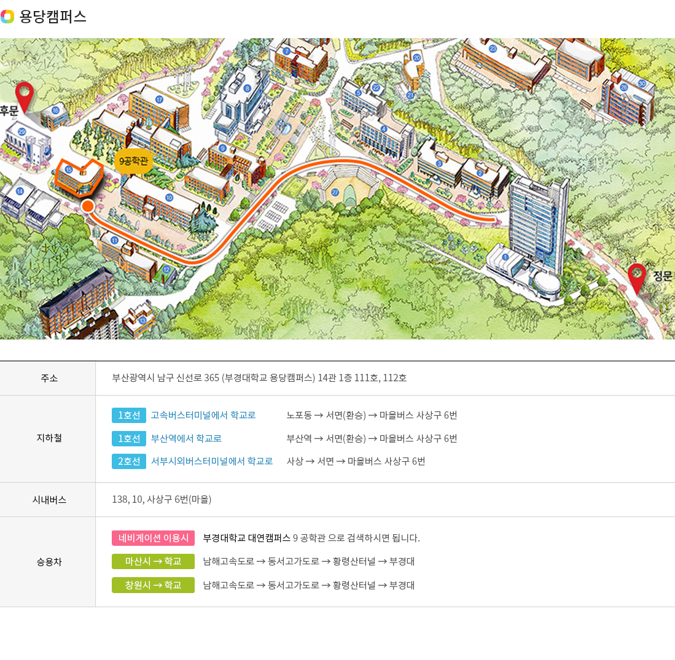This screenshot has width=675, height=660.
Task: Click the green 창원시 → 학교 badge
Action: click(x=153, y=585)
